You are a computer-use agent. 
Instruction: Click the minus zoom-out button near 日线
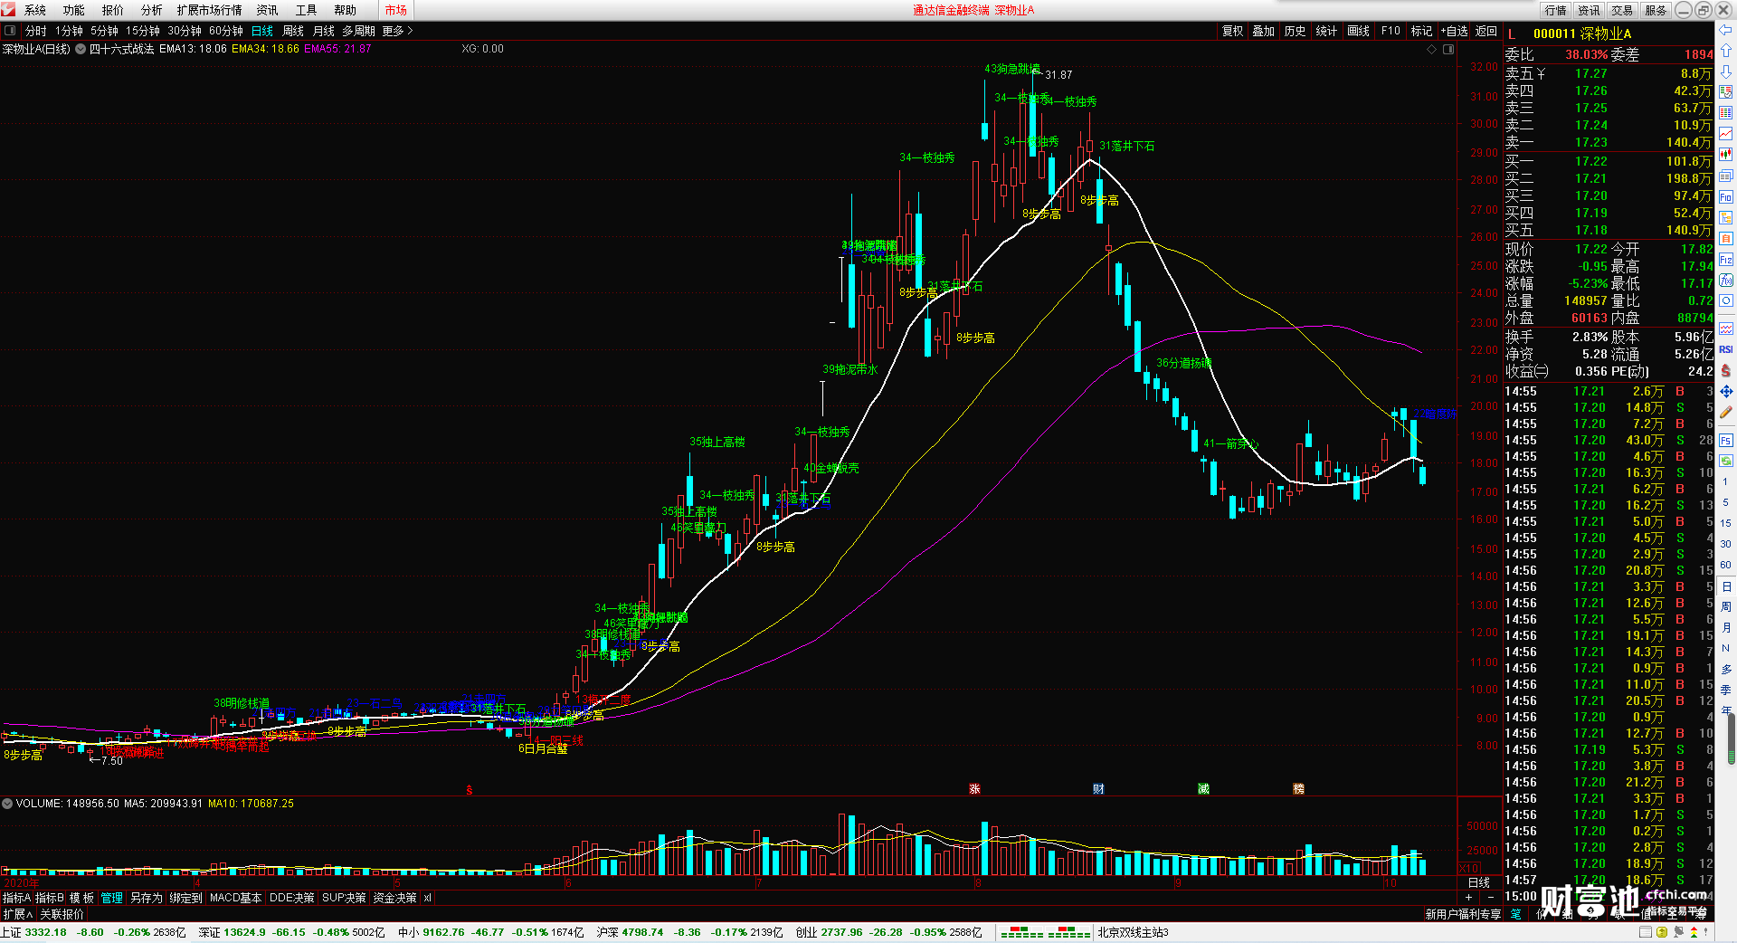[x=1491, y=897]
